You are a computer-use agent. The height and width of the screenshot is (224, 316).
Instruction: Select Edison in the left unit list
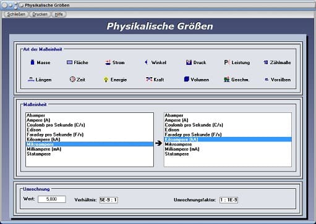90,130
